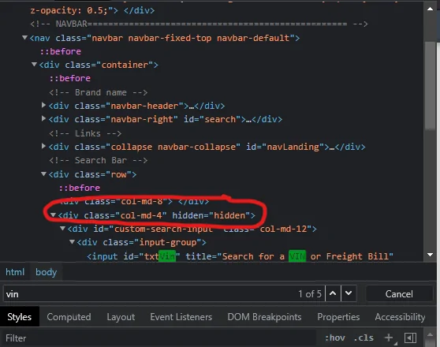The image size is (440, 347).
Task: Select the z-opacity: 0.5 line
Action: [x=92, y=10]
